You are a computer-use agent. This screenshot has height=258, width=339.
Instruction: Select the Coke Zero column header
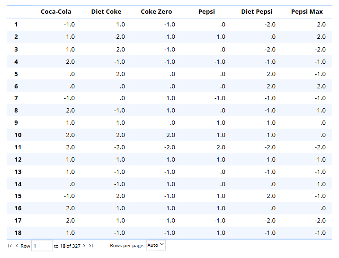click(156, 12)
